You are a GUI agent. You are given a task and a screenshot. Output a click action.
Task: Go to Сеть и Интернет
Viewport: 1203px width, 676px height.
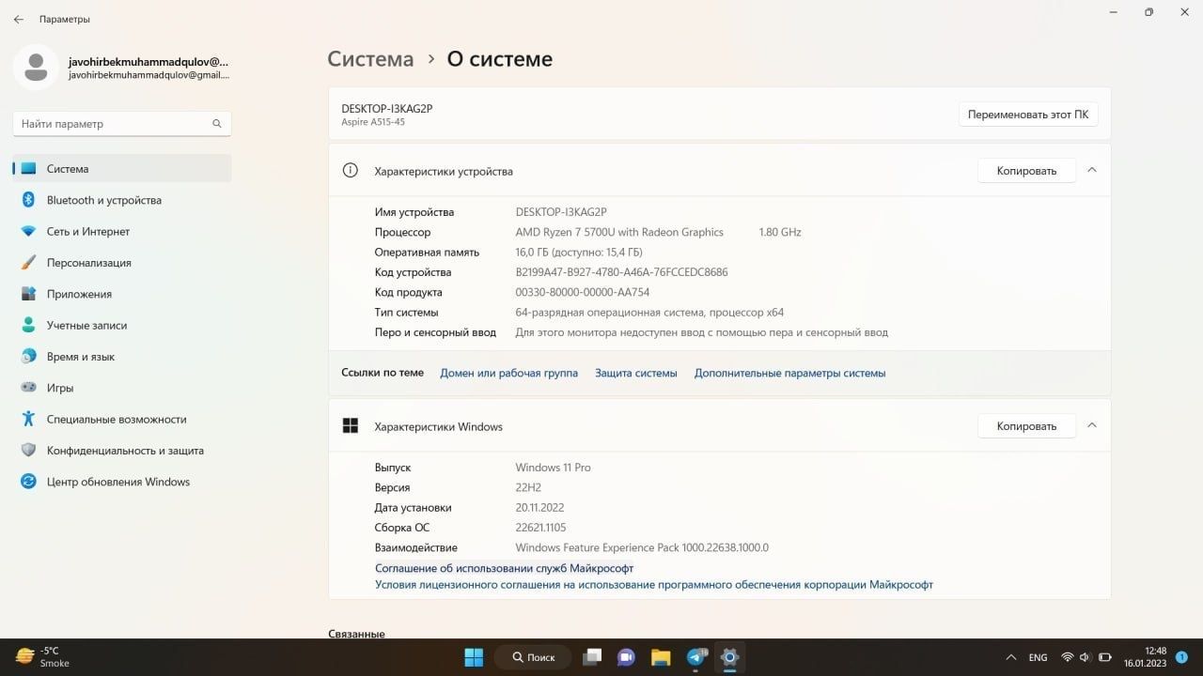coord(122,231)
